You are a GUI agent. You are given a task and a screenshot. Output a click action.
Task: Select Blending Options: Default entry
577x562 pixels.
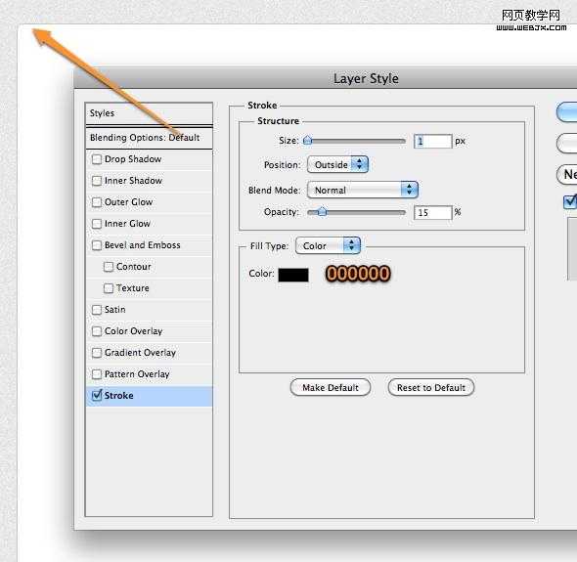[149, 138]
